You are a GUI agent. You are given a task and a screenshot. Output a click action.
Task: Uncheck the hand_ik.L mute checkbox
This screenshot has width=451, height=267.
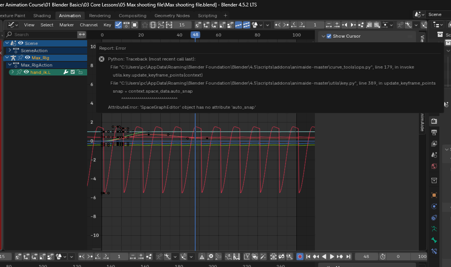(73, 72)
